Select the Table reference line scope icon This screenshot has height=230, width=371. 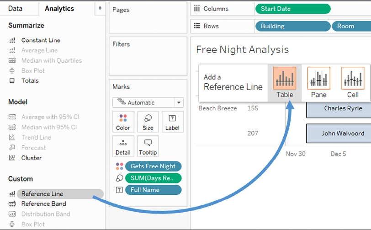click(x=284, y=79)
